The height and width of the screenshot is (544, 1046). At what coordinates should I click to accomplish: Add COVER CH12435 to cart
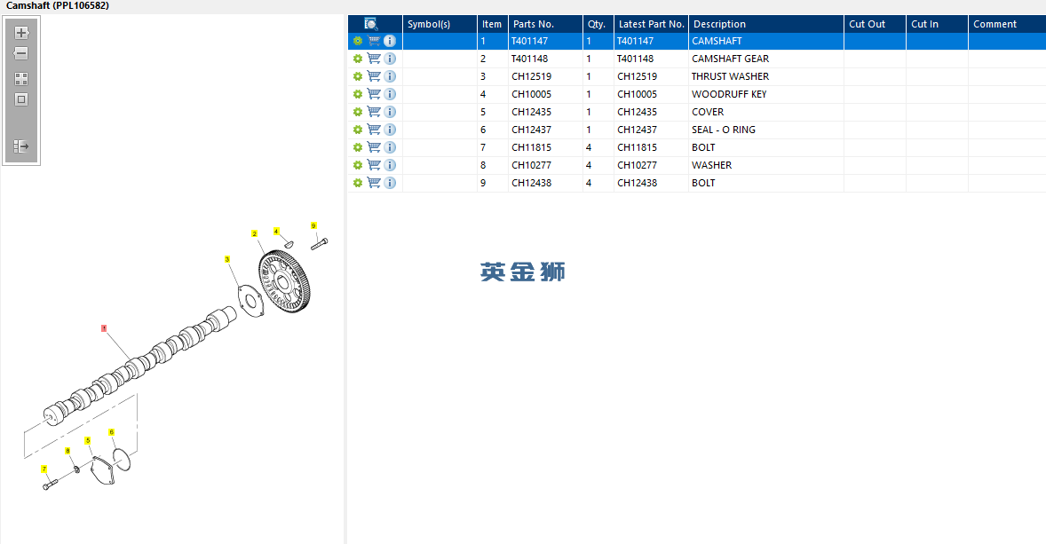point(374,112)
